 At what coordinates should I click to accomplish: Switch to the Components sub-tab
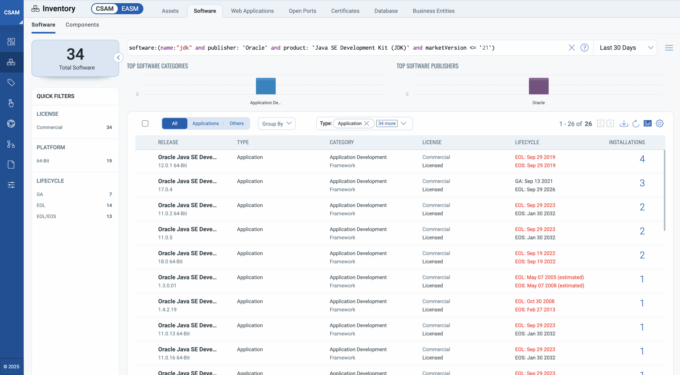[x=82, y=25]
